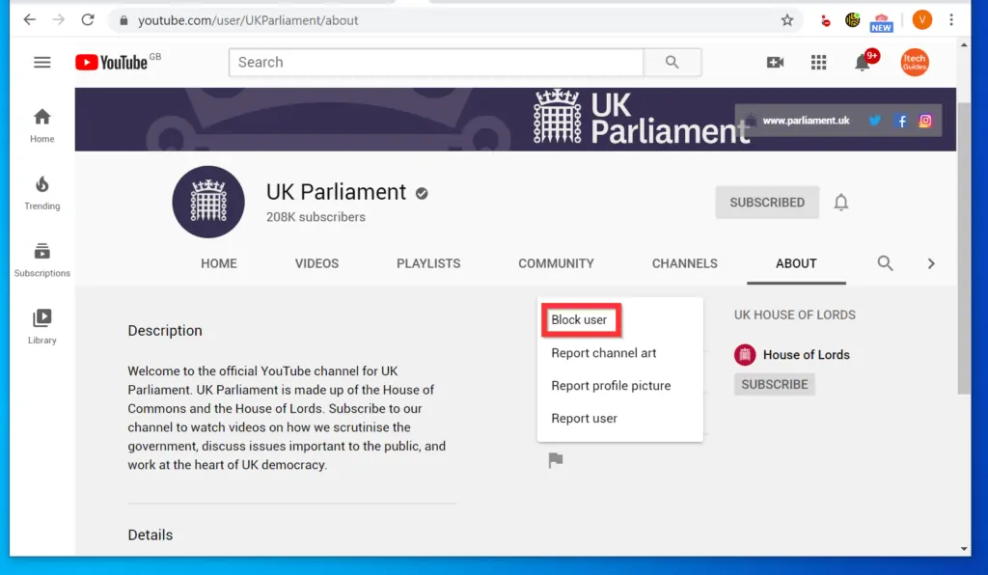Click the search magnifier button

point(672,62)
